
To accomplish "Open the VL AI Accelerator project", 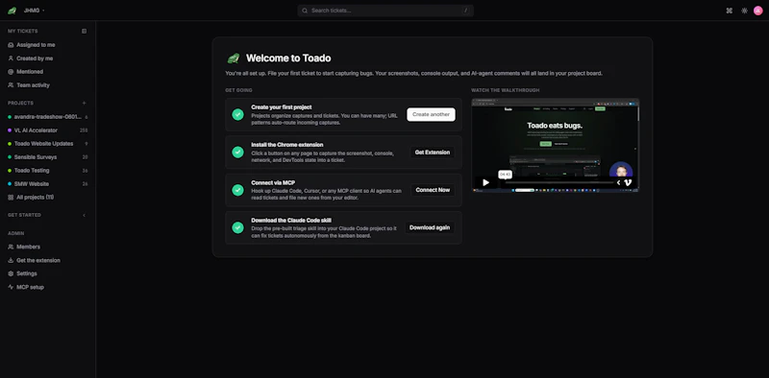I will 47,130.
